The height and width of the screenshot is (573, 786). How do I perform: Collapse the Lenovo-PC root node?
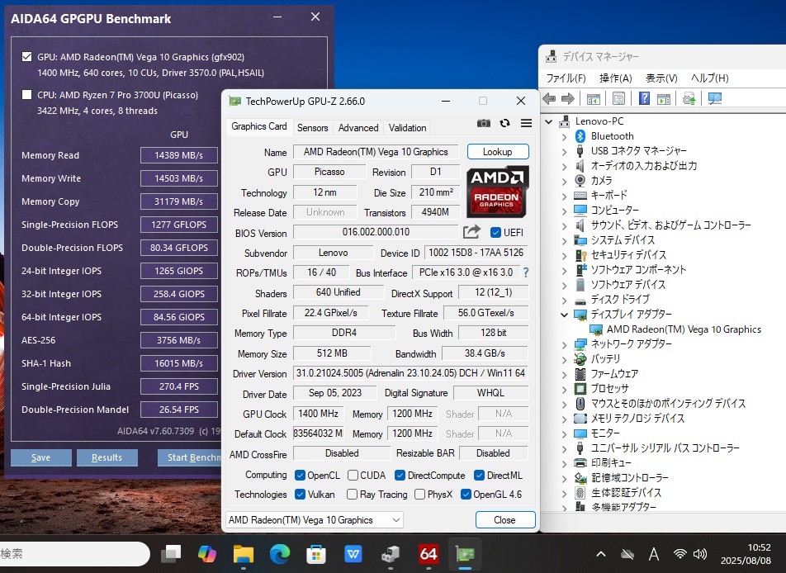pyautogui.click(x=549, y=121)
